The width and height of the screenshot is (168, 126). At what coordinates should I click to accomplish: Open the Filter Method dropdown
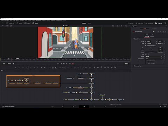154,59
